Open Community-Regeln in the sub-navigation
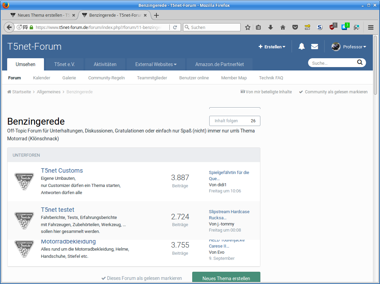 tap(106, 78)
